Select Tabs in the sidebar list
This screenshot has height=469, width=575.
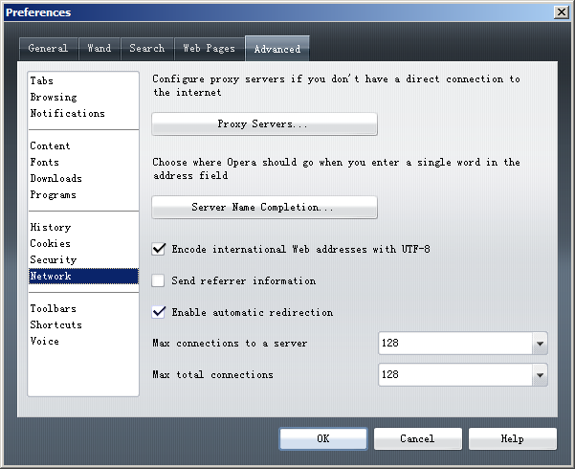83,80
